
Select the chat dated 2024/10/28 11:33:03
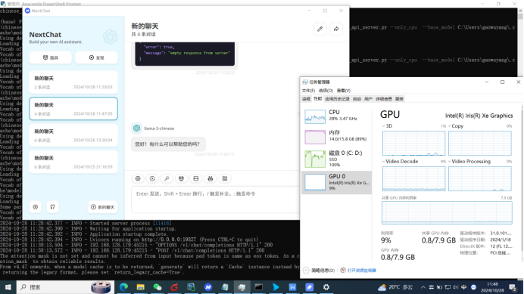click(x=73, y=82)
